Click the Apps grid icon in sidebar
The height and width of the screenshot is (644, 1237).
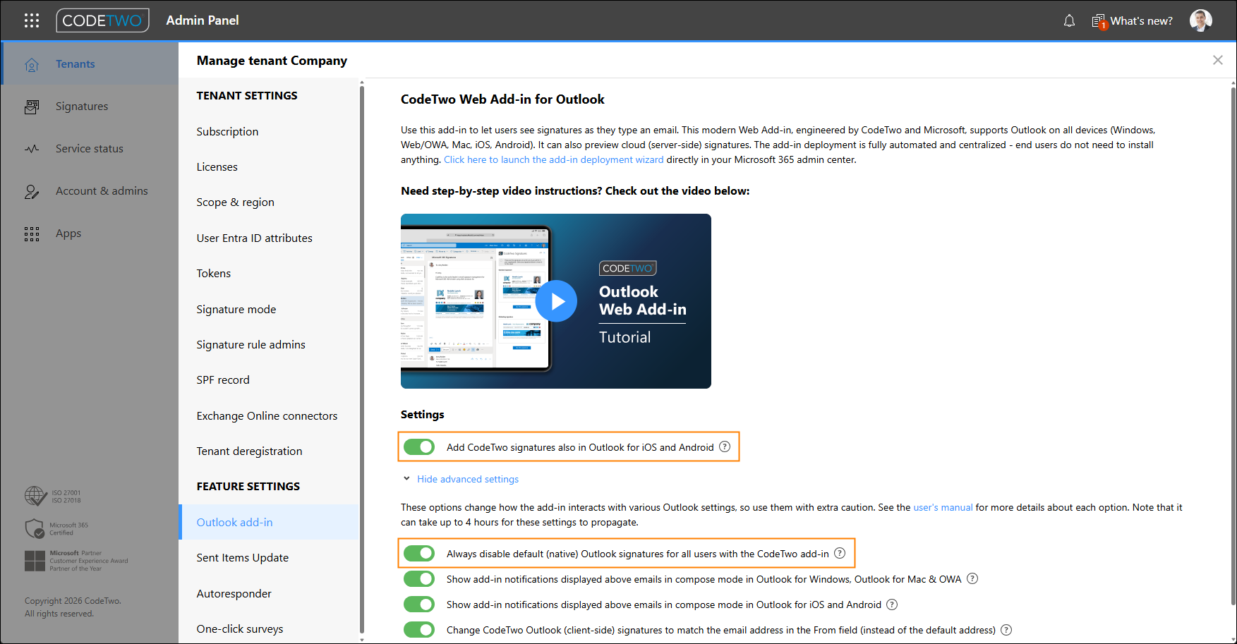[x=32, y=233]
